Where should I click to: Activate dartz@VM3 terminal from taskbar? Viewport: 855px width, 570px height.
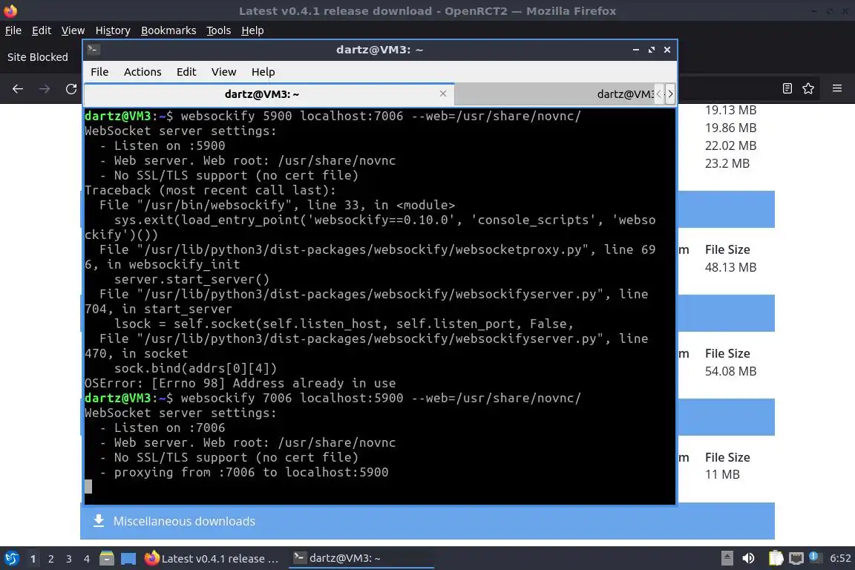[361, 558]
